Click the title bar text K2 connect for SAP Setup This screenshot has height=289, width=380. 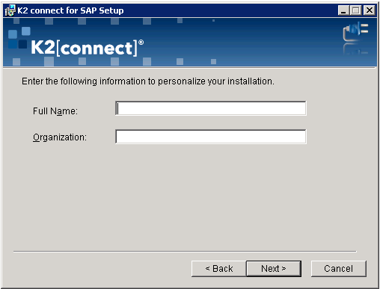[70, 10]
